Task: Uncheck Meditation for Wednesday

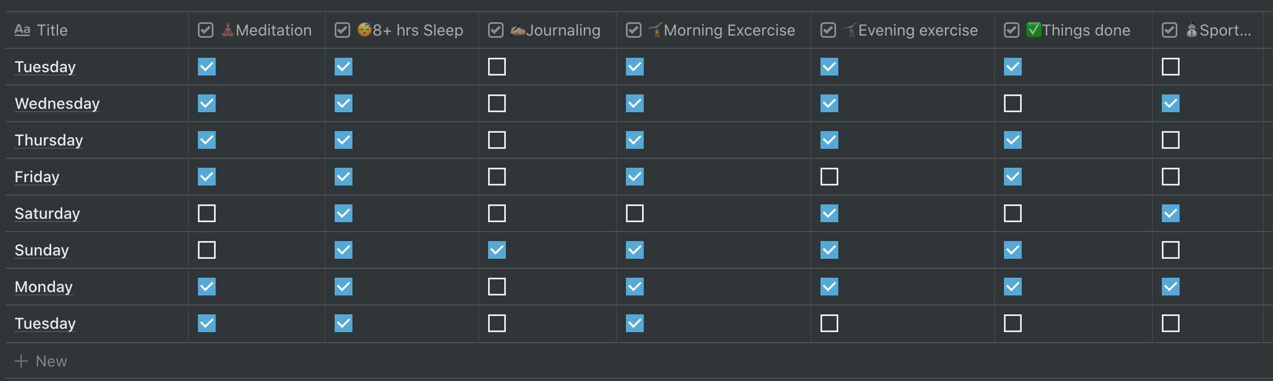Action: click(x=207, y=103)
